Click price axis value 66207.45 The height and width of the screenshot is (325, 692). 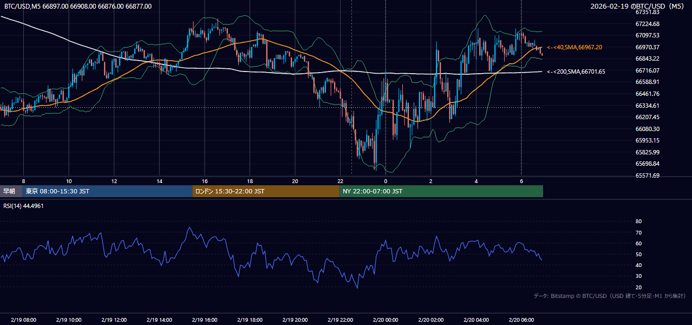coord(647,117)
